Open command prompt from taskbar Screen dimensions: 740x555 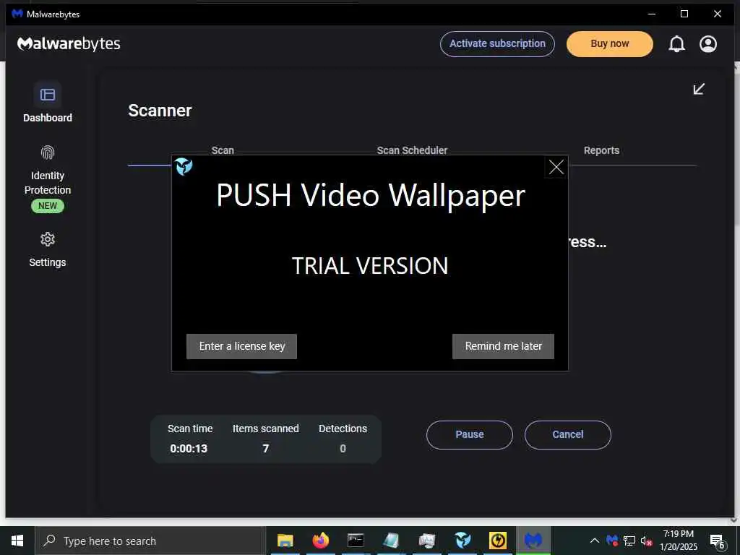click(x=356, y=541)
